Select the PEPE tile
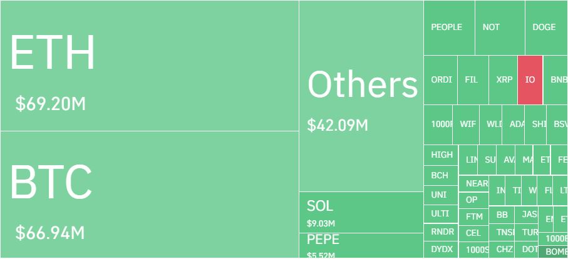Screen dimensions: 568x259 (x=361, y=245)
